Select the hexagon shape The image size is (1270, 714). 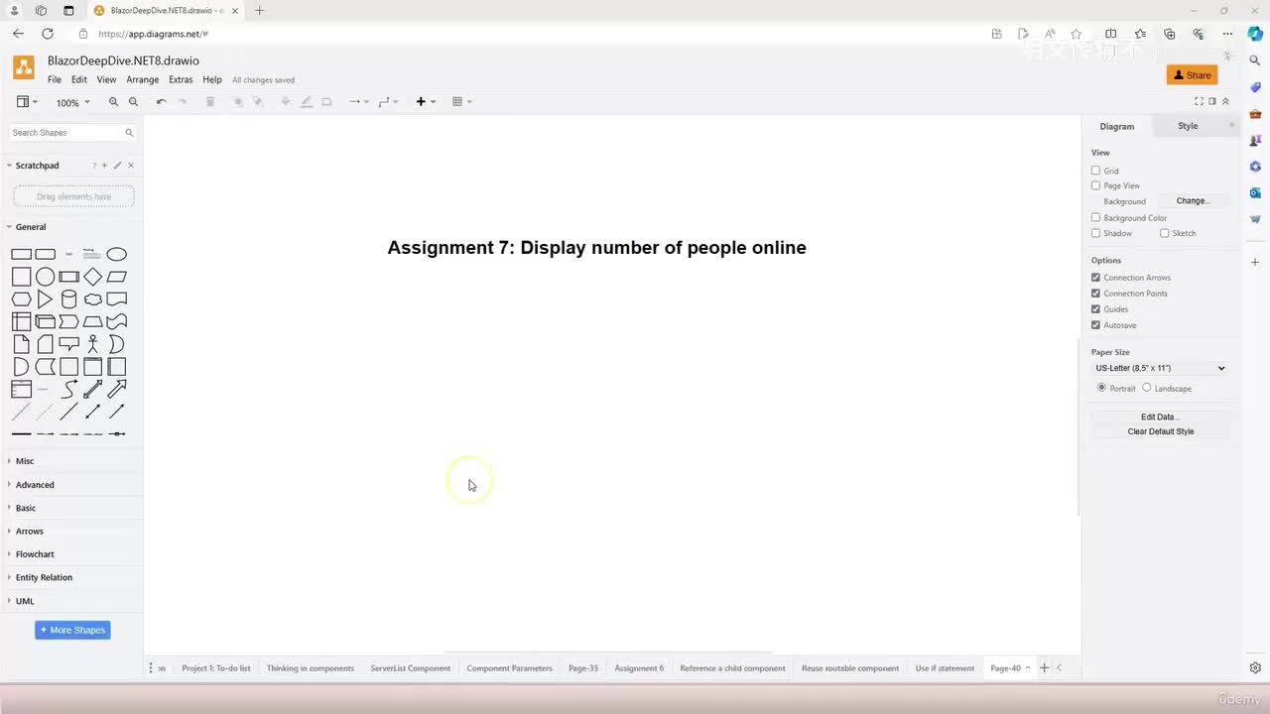click(21, 299)
